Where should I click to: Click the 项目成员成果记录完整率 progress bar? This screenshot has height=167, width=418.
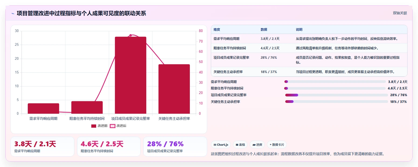pos(336,95)
